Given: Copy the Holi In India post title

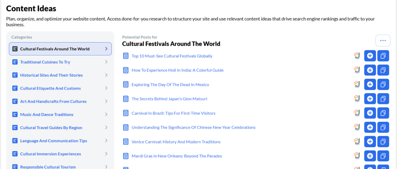Looking at the screenshot, I should point(383,70).
